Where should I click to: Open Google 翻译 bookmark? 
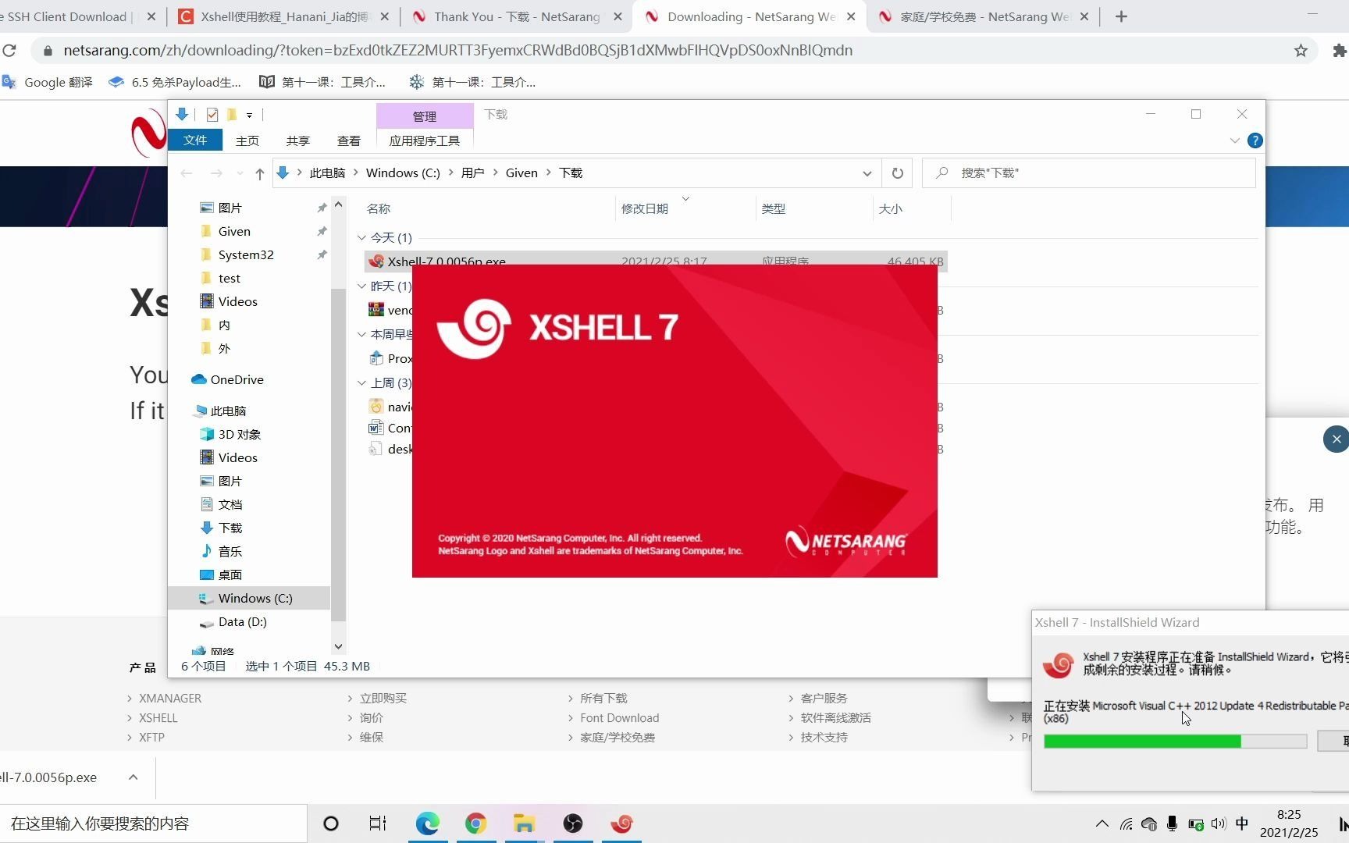(48, 82)
